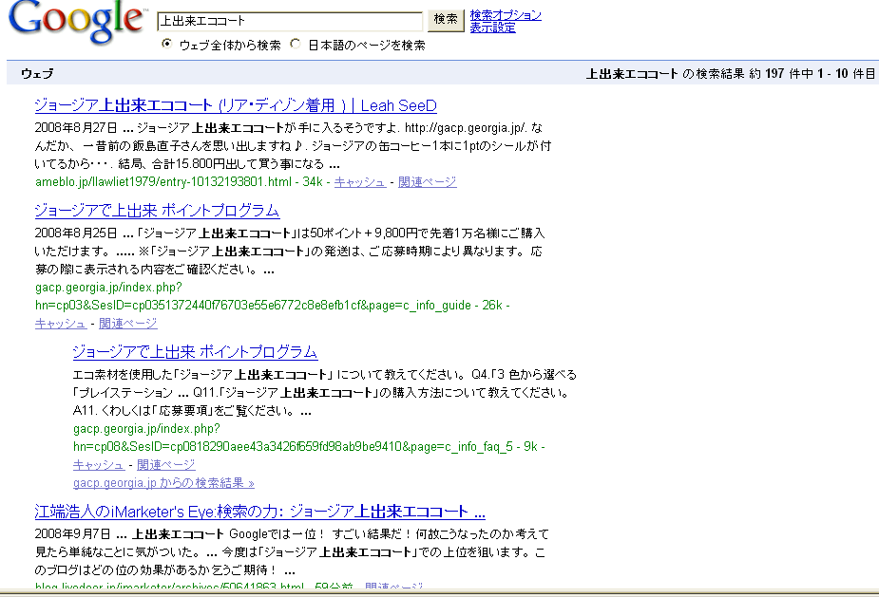Image resolution: width=879 pixels, height=597 pixels.
Task: Select 日本語のページを検索 radio button
Action: pos(295,44)
